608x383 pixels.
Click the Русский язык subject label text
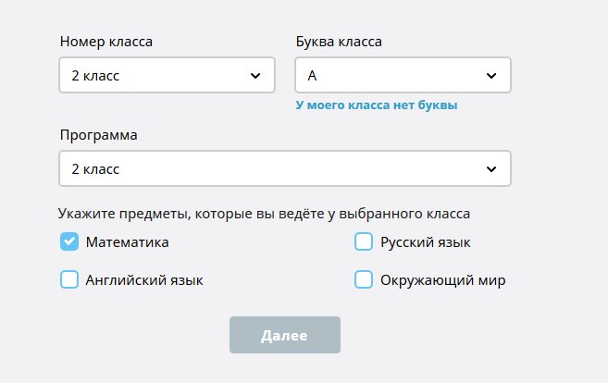pos(426,242)
